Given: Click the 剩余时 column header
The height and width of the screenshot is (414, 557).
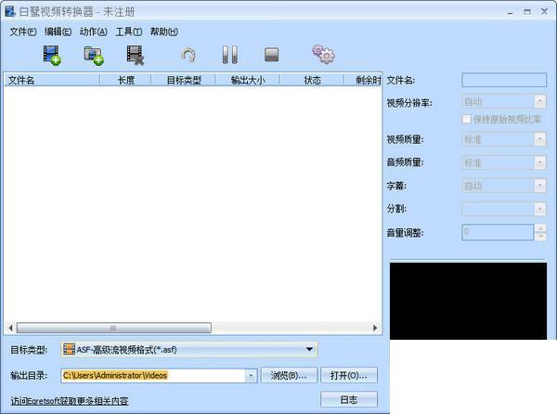Looking at the screenshot, I should coord(363,80).
